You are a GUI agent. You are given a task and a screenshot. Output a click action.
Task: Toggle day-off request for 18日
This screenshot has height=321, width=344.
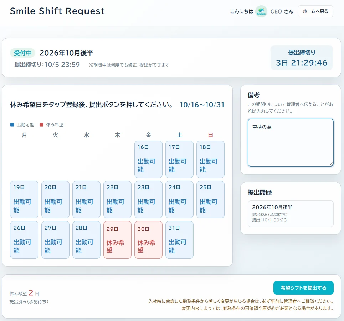tap(210, 159)
